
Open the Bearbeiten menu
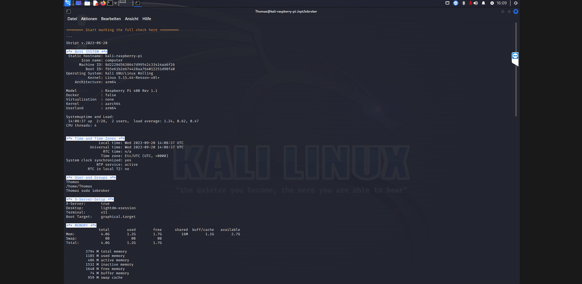point(111,19)
